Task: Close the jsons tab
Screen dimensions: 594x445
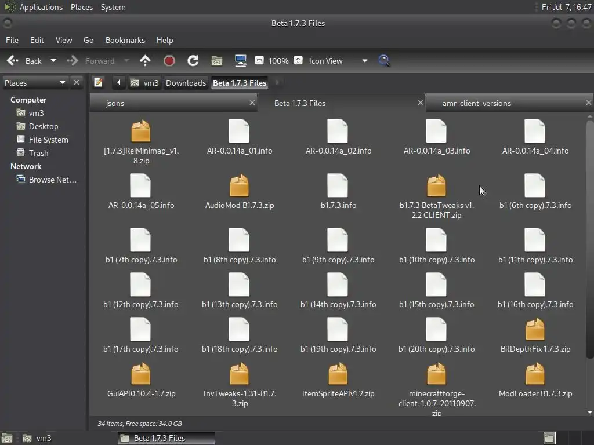Action: (x=252, y=103)
